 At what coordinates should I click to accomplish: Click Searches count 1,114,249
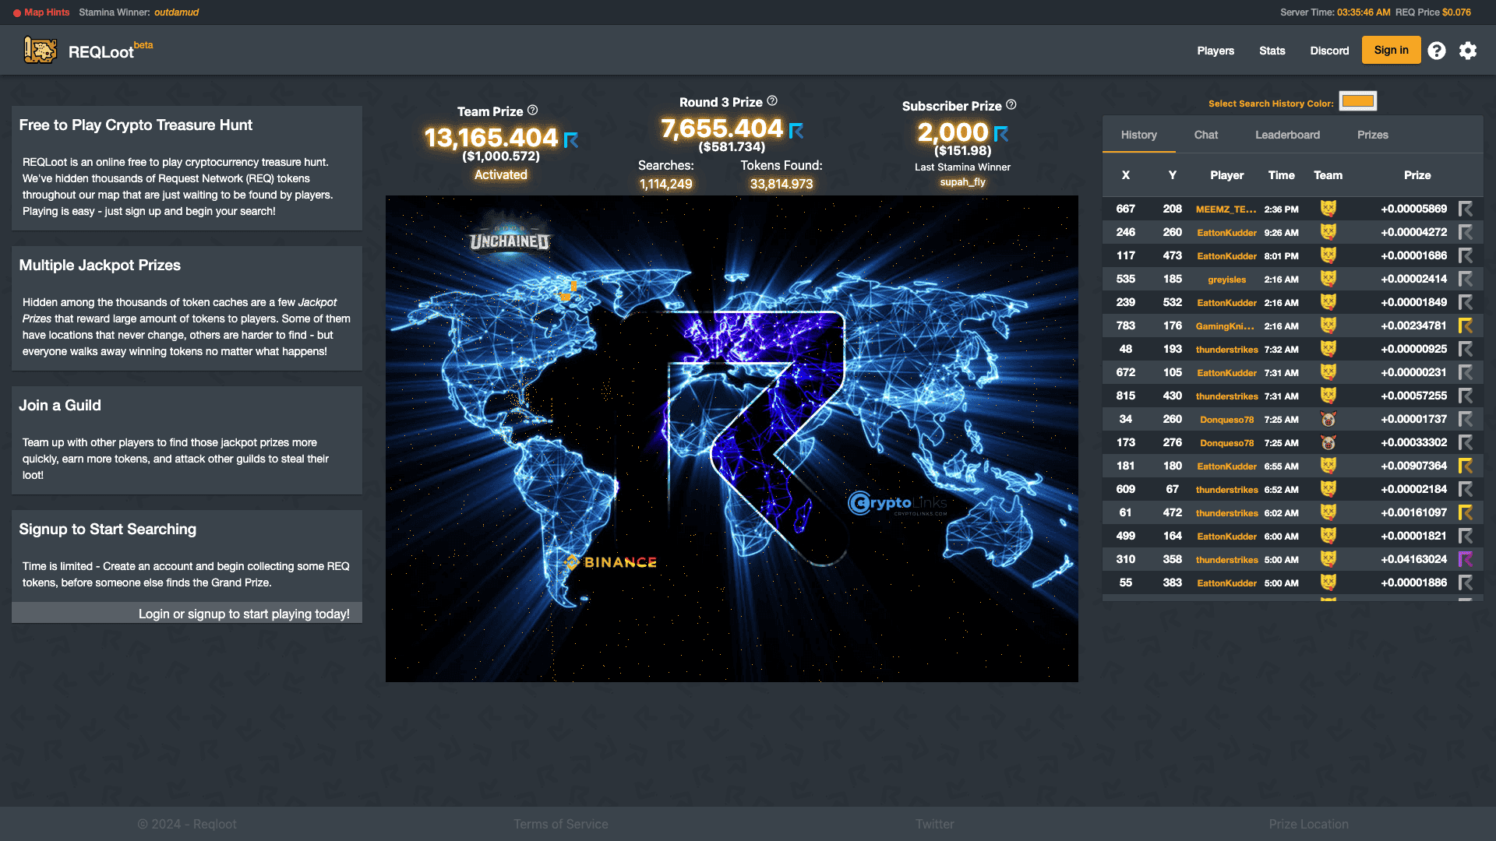coord(665,184)
